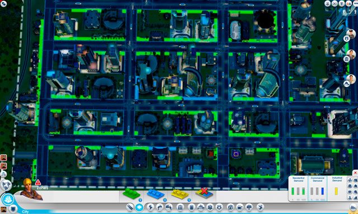Click the City label in bottom bar

click(x=25, y=212)
